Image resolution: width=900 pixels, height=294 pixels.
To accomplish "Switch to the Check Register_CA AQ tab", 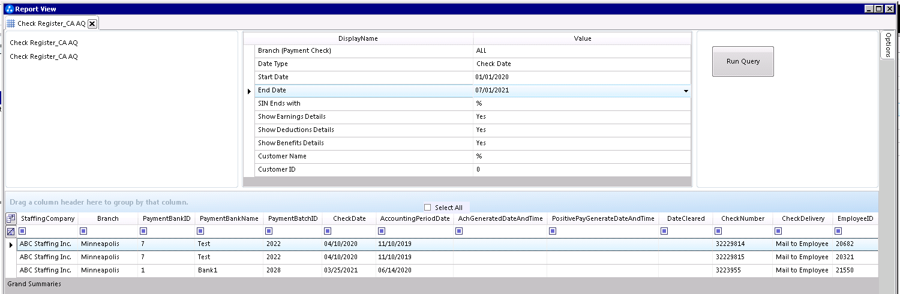I will coord(51,23).
